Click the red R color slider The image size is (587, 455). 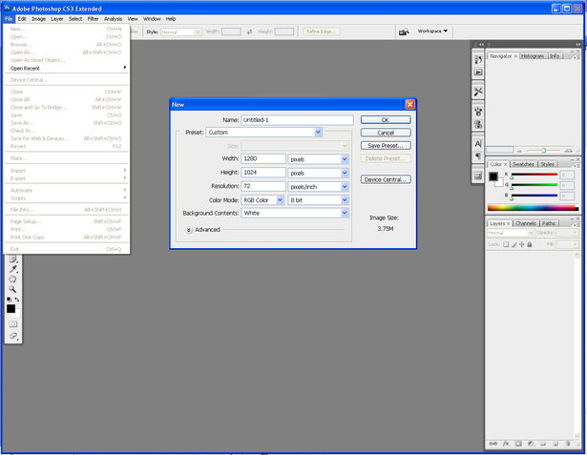[x=535, y=175]
